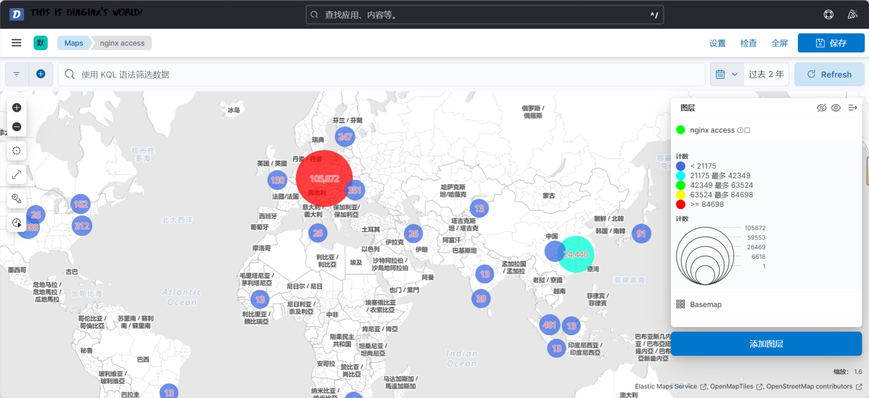Click the 105,872 red cluster
This screenshot has height=398, width=869.
pyautogui.click(x=324, y=179)
